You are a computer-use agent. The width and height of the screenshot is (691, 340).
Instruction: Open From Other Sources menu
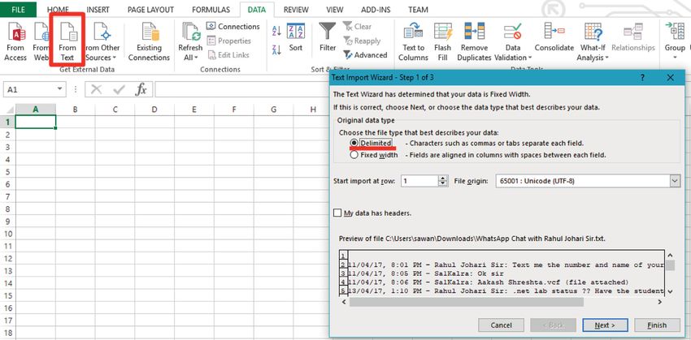102,41
